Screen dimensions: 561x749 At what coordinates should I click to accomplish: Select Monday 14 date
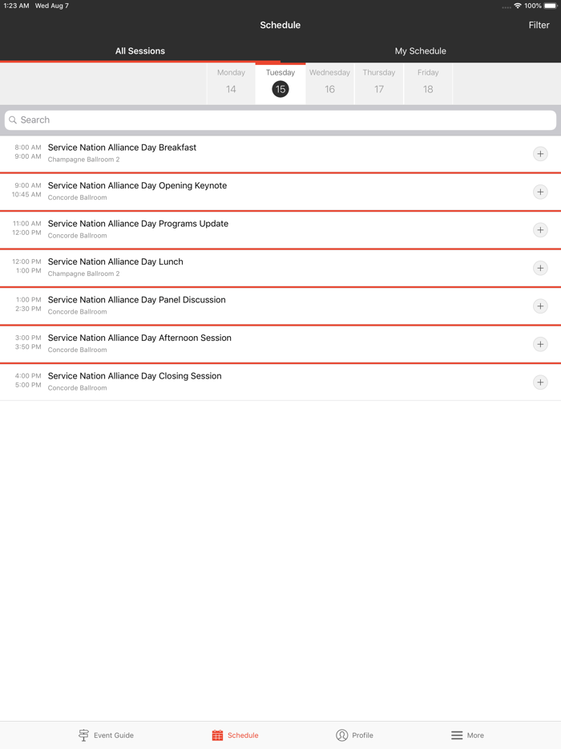tap(231, 83)
